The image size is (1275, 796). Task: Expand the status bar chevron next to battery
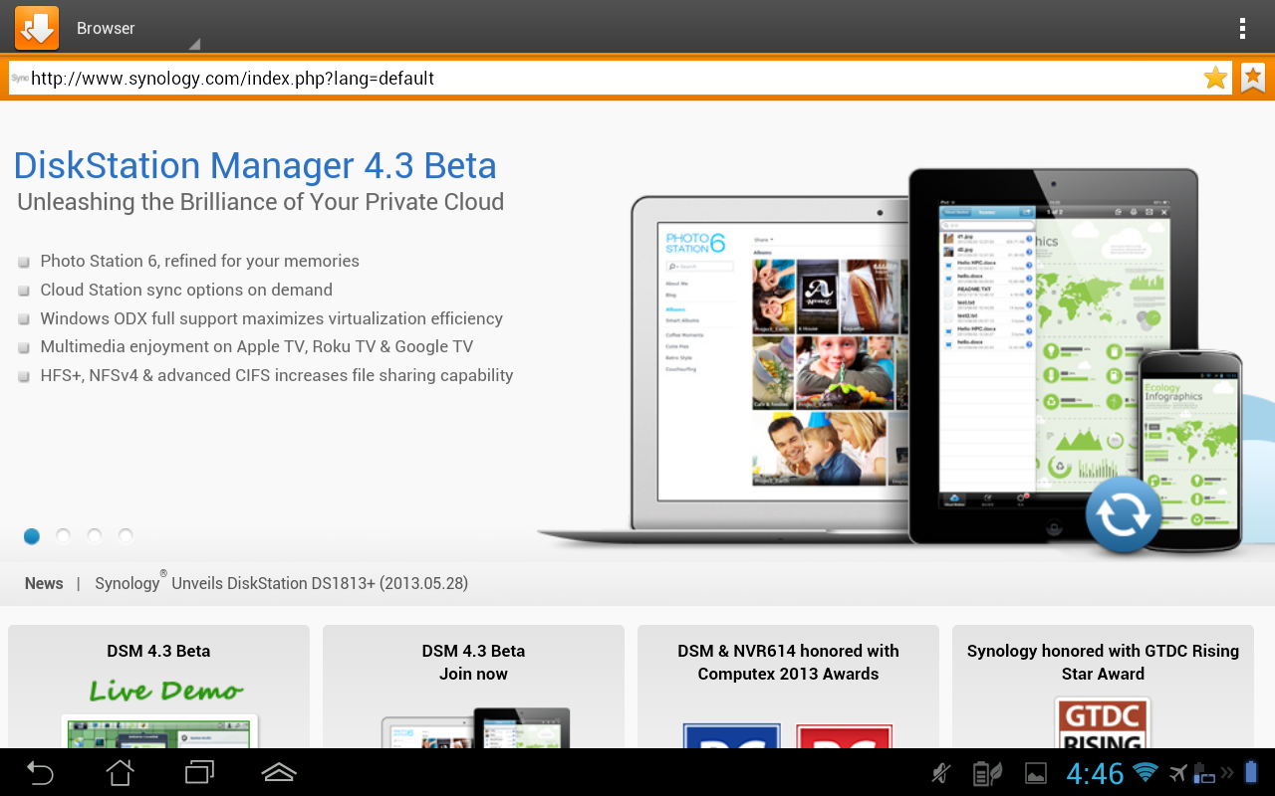click(1229, 772)
